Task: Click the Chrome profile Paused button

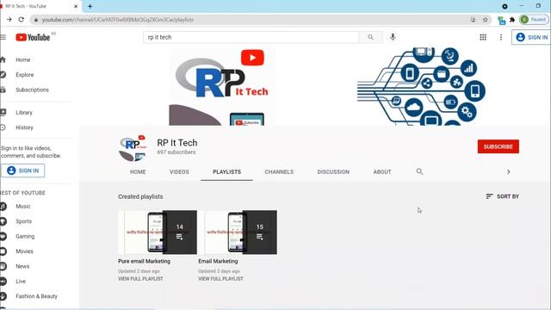Action: point(533,20)
